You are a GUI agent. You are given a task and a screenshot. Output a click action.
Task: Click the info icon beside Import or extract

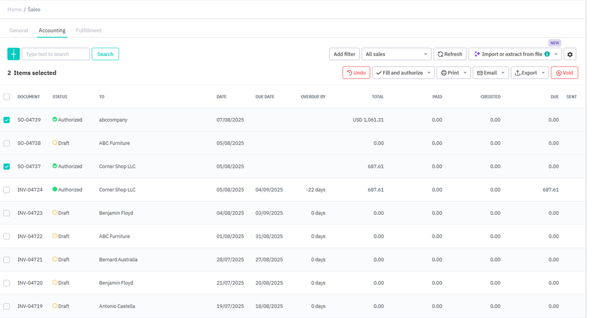[x=547, y=54]
